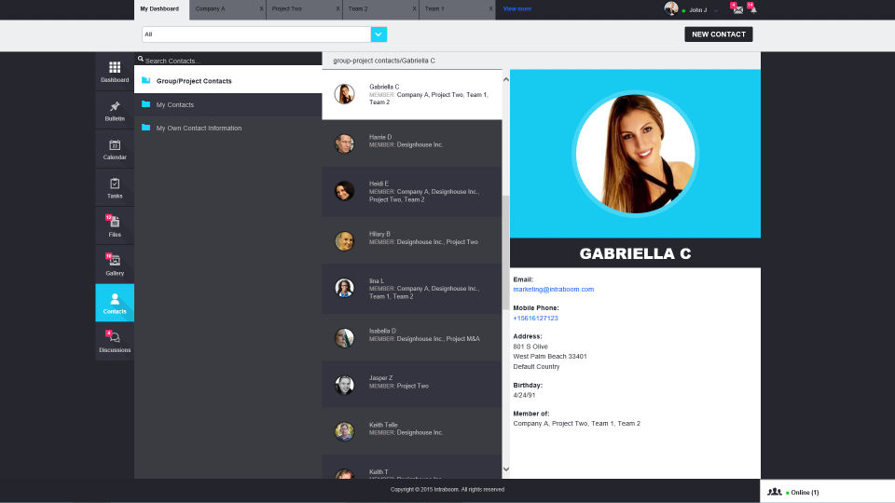
Task: Click the View more tabs link
Action: click(517, 9)
